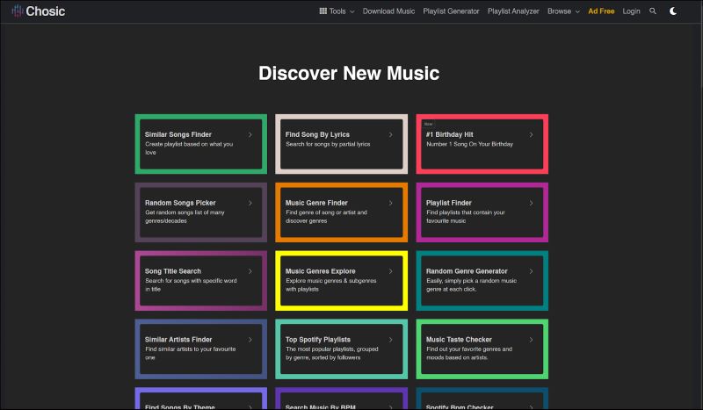Click arrow on Music Genre Finder card
The image size is (703, 410).
point(390,203)
